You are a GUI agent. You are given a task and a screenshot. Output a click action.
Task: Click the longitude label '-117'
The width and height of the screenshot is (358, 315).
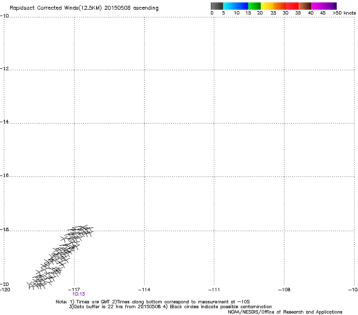tap(74, 290)
